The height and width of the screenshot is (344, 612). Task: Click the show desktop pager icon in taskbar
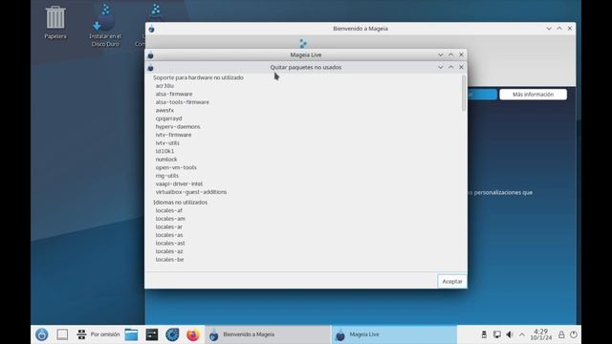point(62,334)
